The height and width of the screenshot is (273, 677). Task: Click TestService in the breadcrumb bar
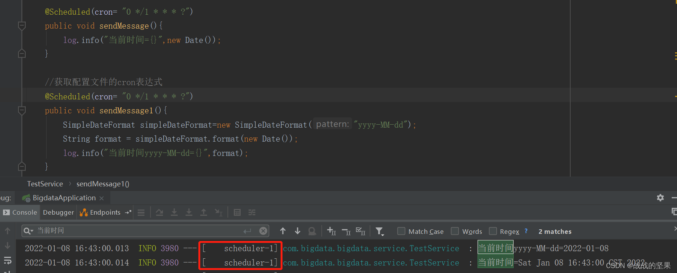click(x=45, y=184)
